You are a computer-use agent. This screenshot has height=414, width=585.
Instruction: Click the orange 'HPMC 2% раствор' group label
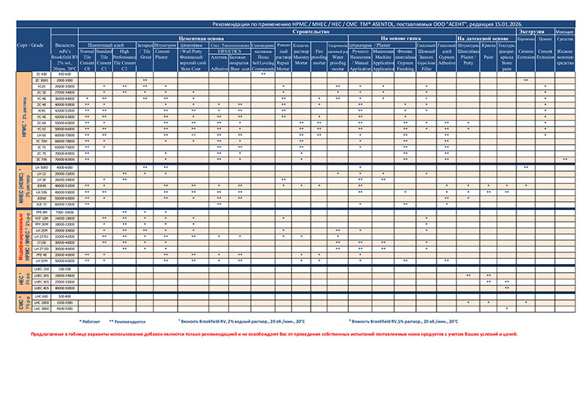24,117
